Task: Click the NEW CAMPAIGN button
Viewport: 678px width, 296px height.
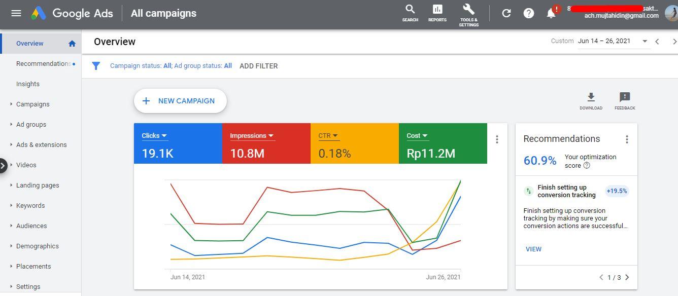Action: click(180, 101)
